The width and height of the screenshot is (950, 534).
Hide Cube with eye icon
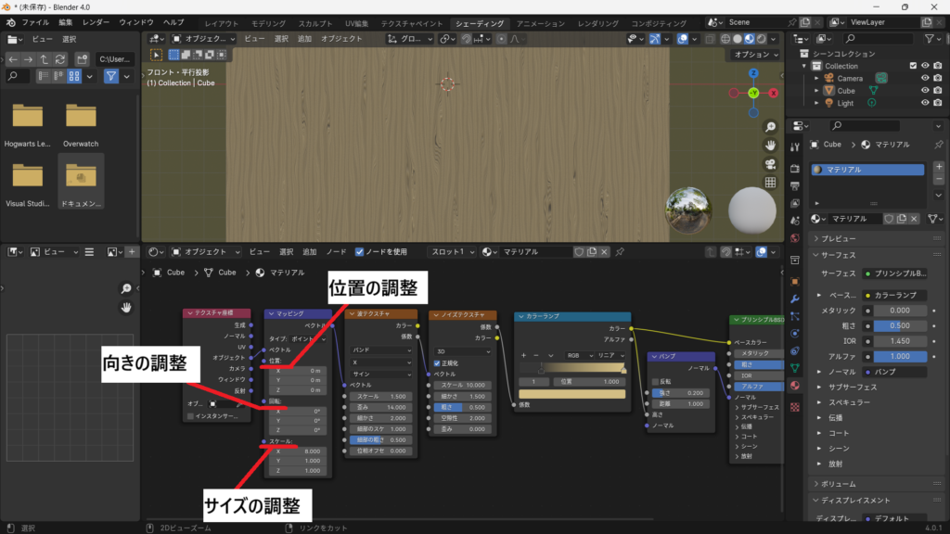pyautogui.click(x=925, y=91)
